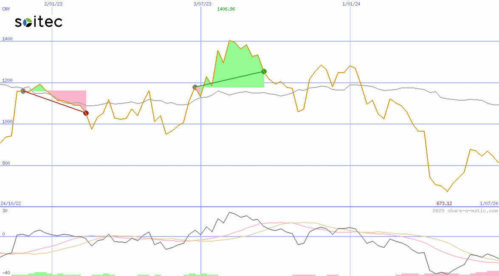Click the 1400 price axis label
499x276 pixels.
7,39
